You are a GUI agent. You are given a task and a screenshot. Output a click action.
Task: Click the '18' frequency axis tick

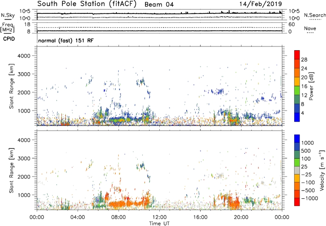coord(27,24)
